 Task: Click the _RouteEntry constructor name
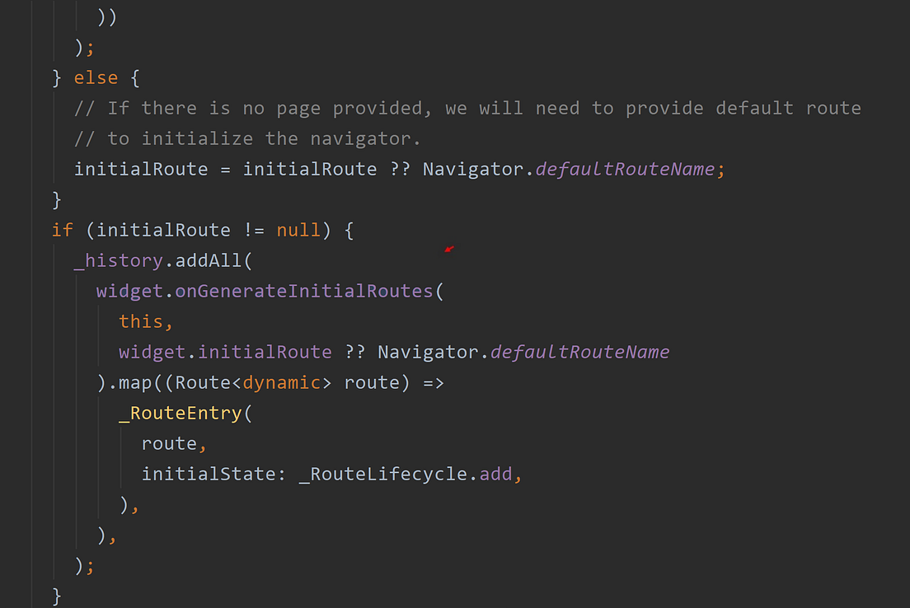tap(179, 412)
